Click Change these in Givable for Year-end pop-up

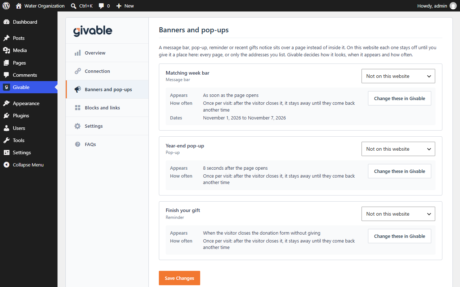click(x=399, y=171)
